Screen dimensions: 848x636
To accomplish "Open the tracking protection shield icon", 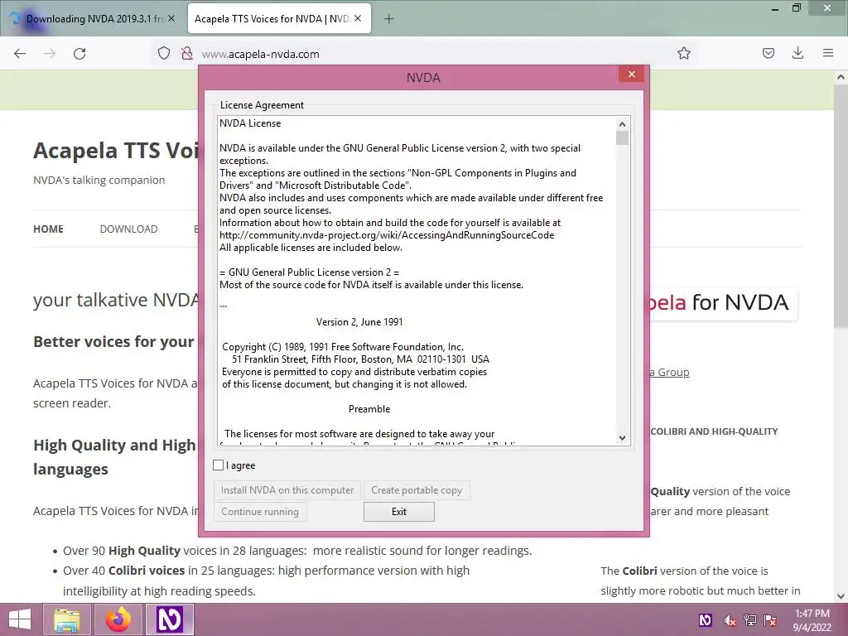I will coord(164,53).
